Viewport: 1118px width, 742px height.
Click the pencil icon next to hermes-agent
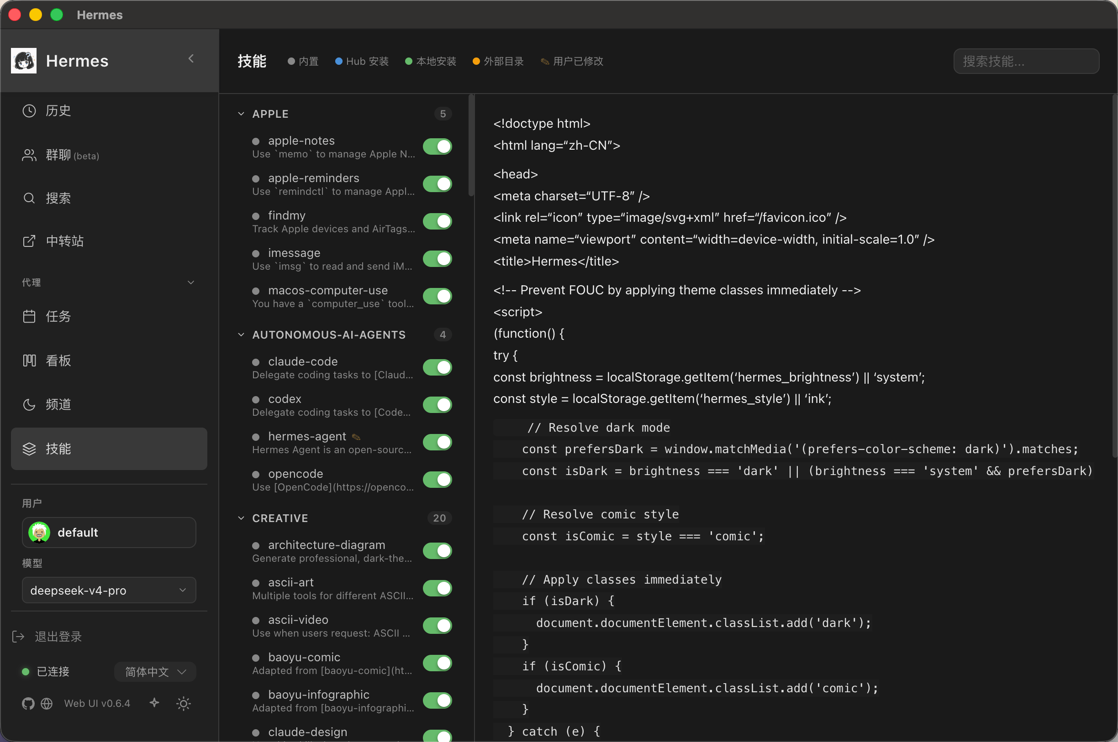pos(356,436)
